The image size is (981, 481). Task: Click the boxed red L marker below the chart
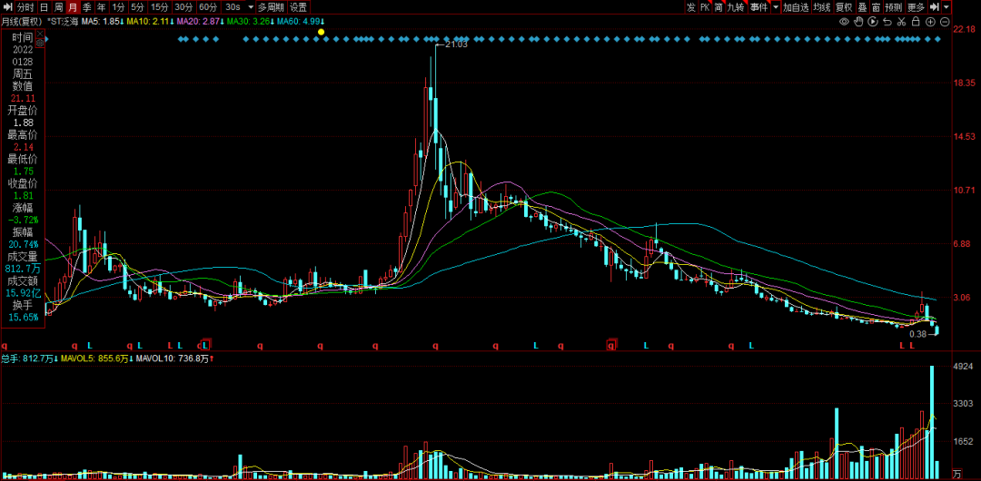click(x=205, y=344)
